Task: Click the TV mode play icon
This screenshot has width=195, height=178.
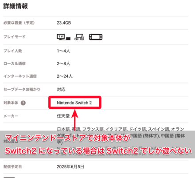Action: pyautogui.click(x=64, y=37)
